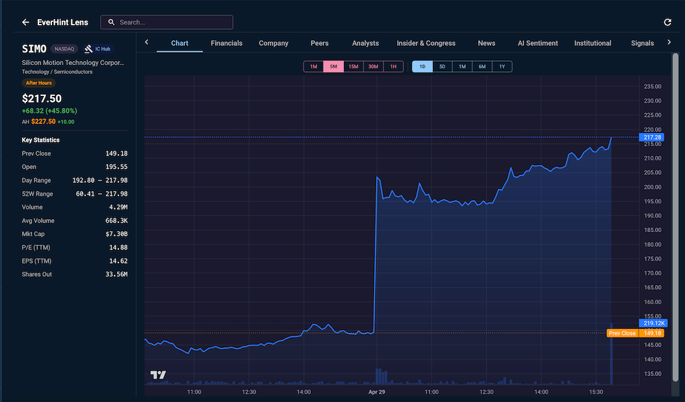Click the 200.00 price axis label
Screen dimensions: 685x402
pos(653,187)
